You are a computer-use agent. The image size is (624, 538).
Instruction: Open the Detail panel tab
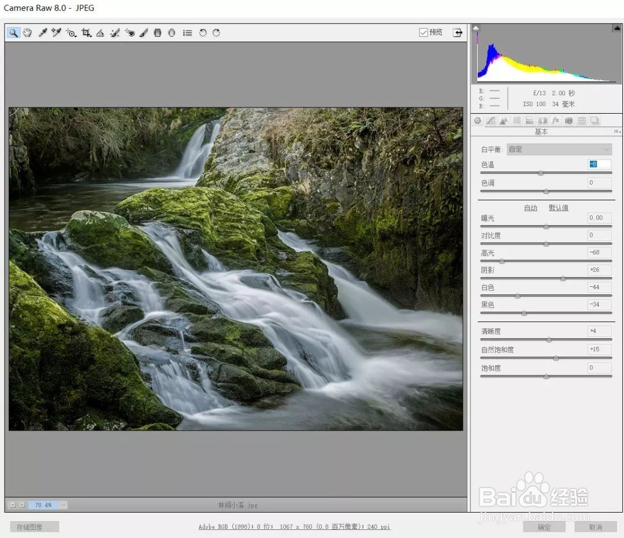503,121
